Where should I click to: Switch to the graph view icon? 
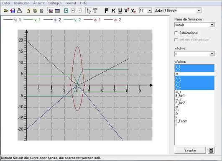(51, 11)
